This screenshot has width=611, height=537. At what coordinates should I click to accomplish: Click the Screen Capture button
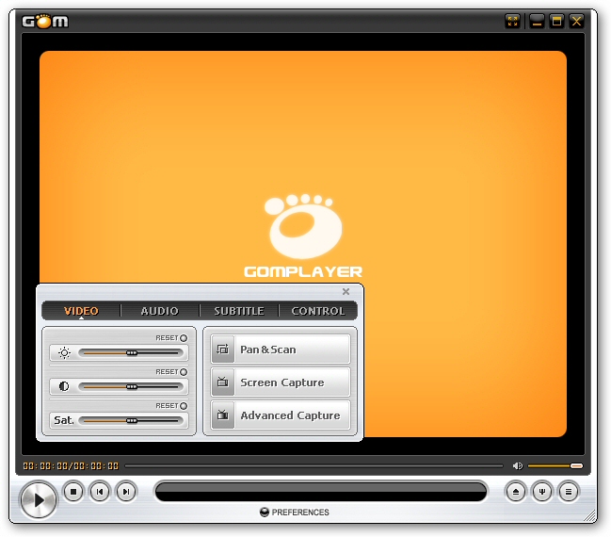coord(281,382)
